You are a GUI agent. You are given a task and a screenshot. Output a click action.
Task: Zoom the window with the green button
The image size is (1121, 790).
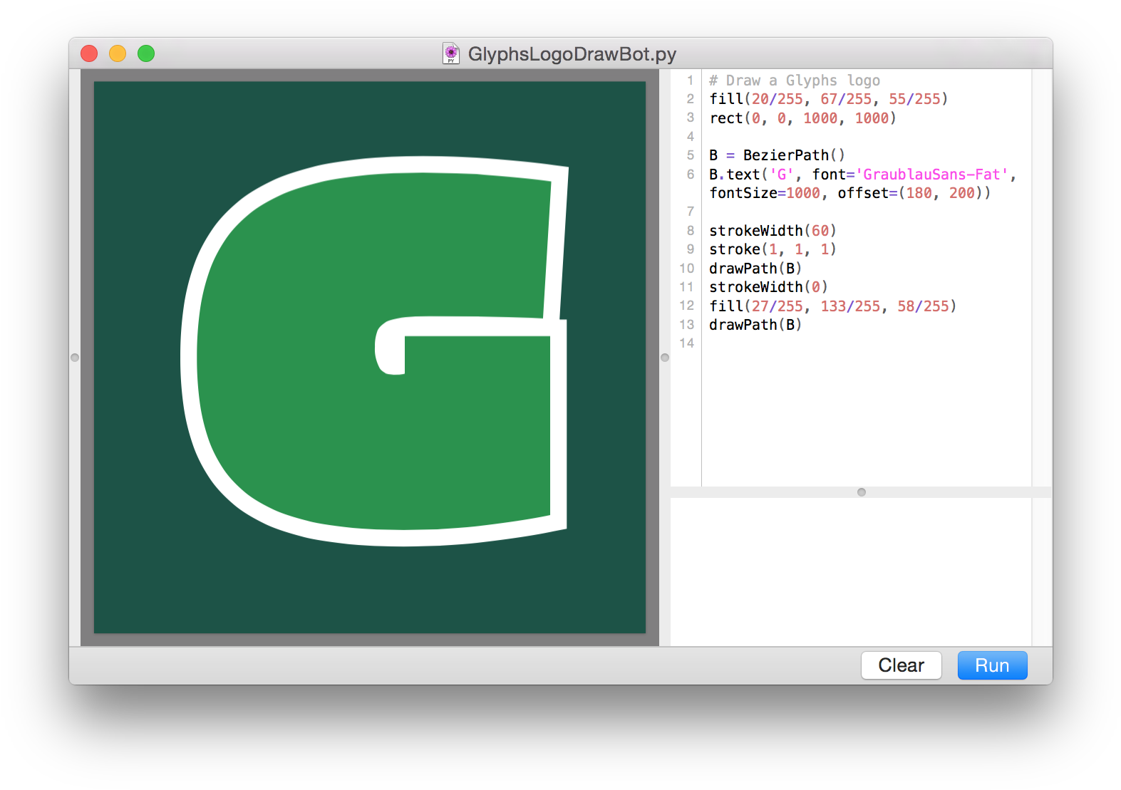click(x=146, y=53)
